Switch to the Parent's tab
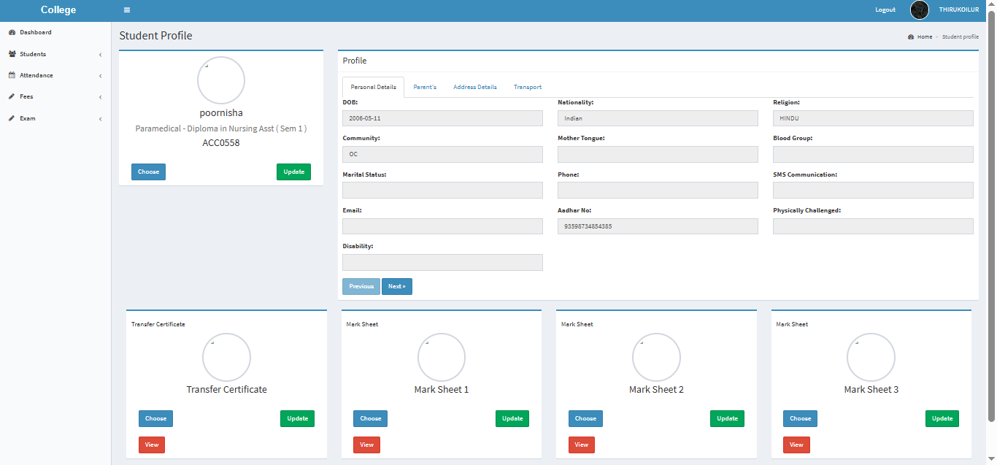997x465 pixels. click(x=425, y=87)
